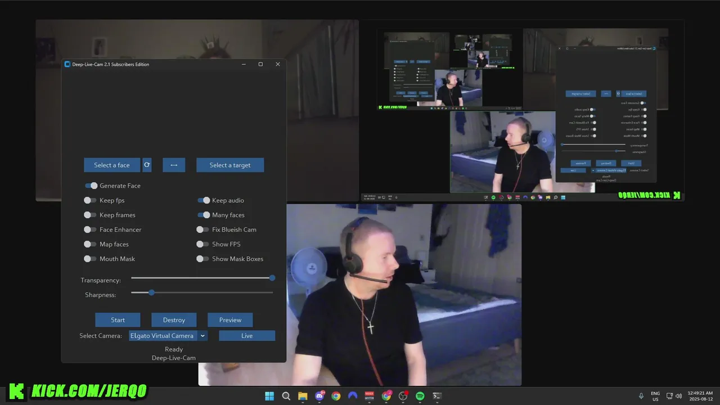Open the Elgato Virtual Camera dropdown
This screenshot has height=405, width=720.
168,336
